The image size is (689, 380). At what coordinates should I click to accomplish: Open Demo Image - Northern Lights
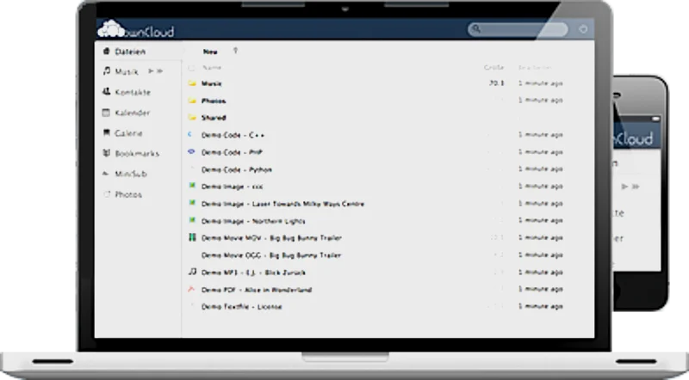[x=253, y=221]
